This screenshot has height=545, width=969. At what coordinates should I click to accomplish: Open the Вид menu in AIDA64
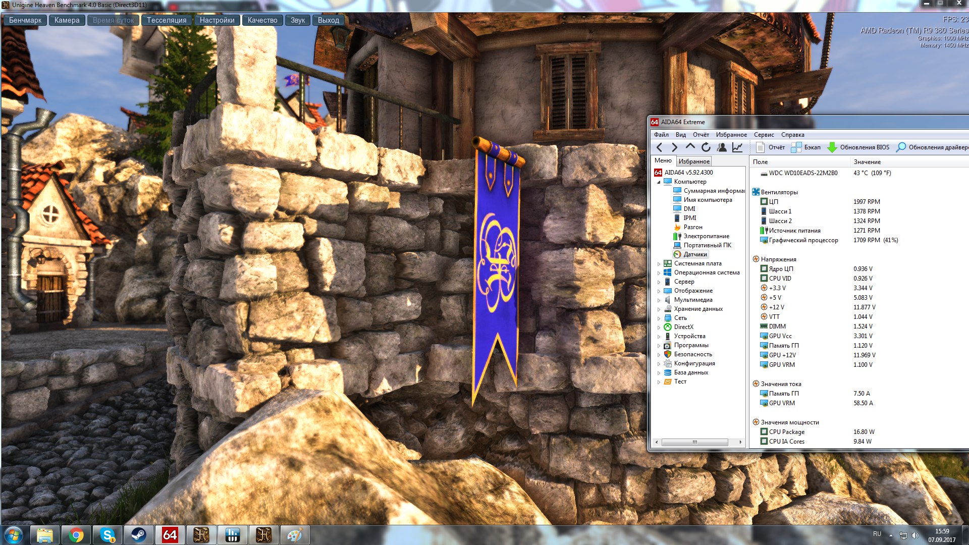click(x=681, y=135)
